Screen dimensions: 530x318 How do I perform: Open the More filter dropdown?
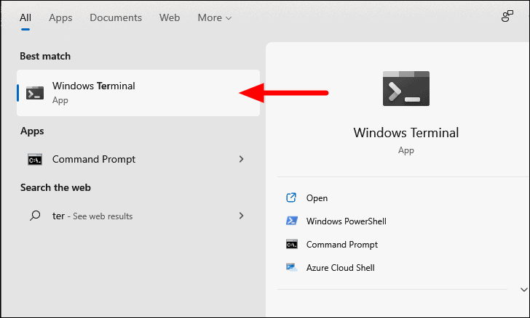coord(214,17)
